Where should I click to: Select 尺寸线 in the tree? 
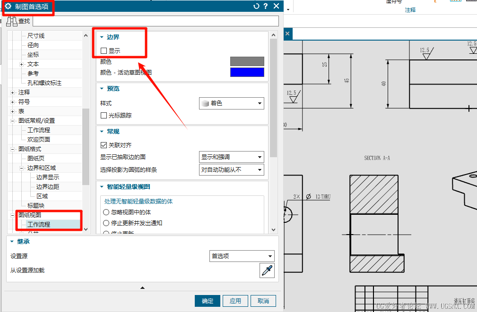[x=36, y=36]
